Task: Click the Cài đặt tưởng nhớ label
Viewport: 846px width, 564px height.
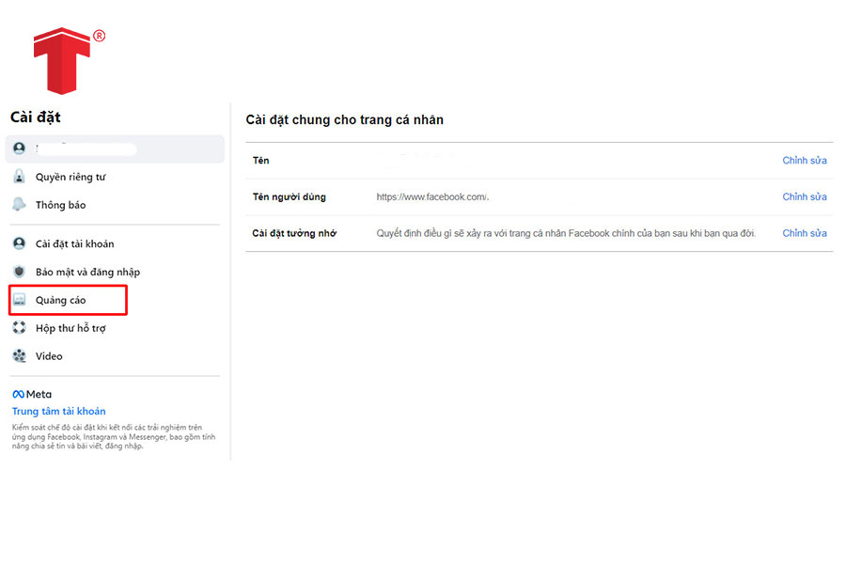Action: [294, 233]
